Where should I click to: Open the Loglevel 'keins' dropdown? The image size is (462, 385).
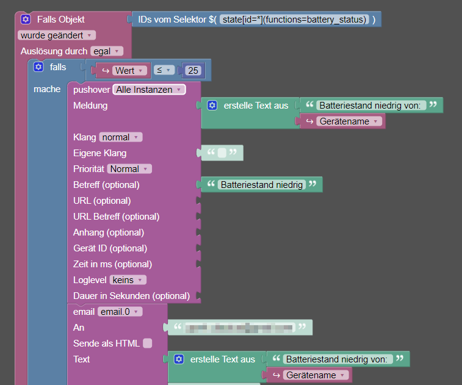click(x=128, y=280)
